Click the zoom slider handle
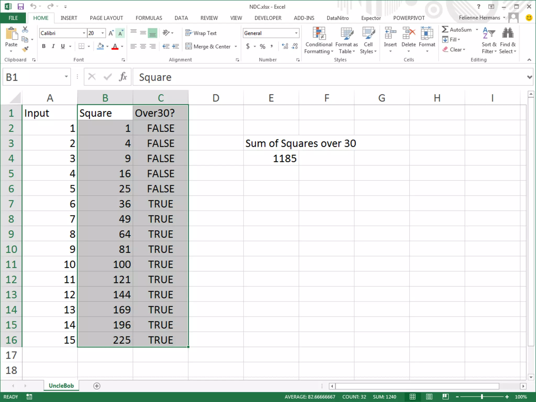The height and width of the screenshot is (402, 536). coord(482,397)
